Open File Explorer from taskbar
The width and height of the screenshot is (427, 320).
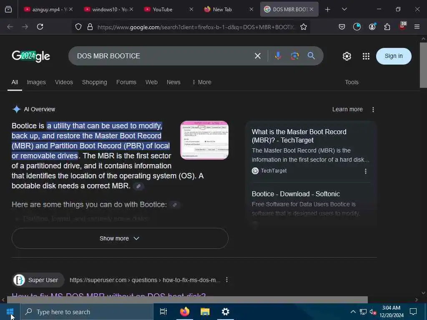(205, 312)
